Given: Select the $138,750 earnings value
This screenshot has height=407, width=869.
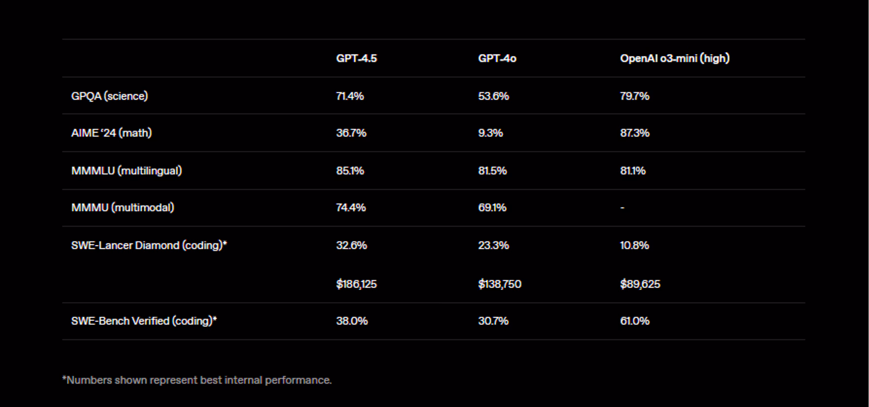Looking at the screenshot, I should pyautogui.click(x=499, y=284).
